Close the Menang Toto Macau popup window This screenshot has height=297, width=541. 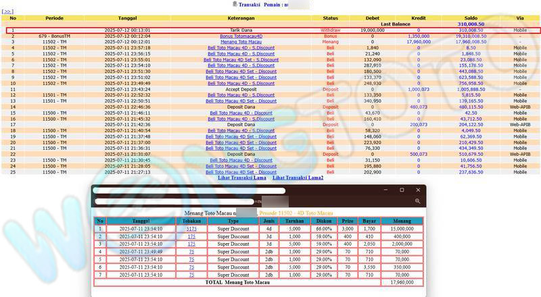pos(417,190)
